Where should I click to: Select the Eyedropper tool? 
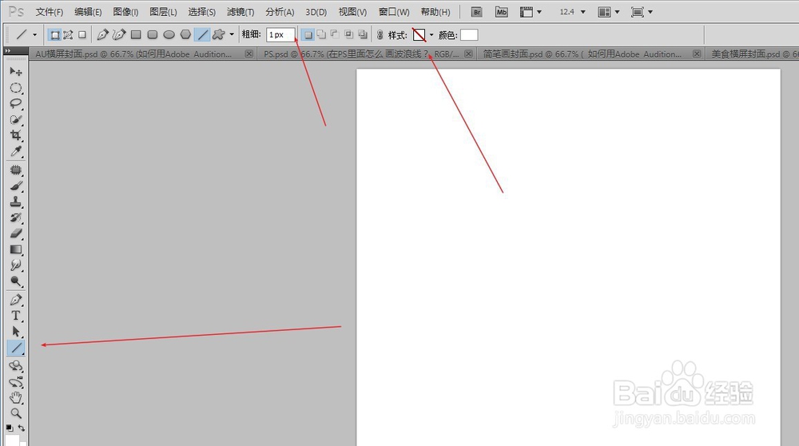[x=16, y=151]
